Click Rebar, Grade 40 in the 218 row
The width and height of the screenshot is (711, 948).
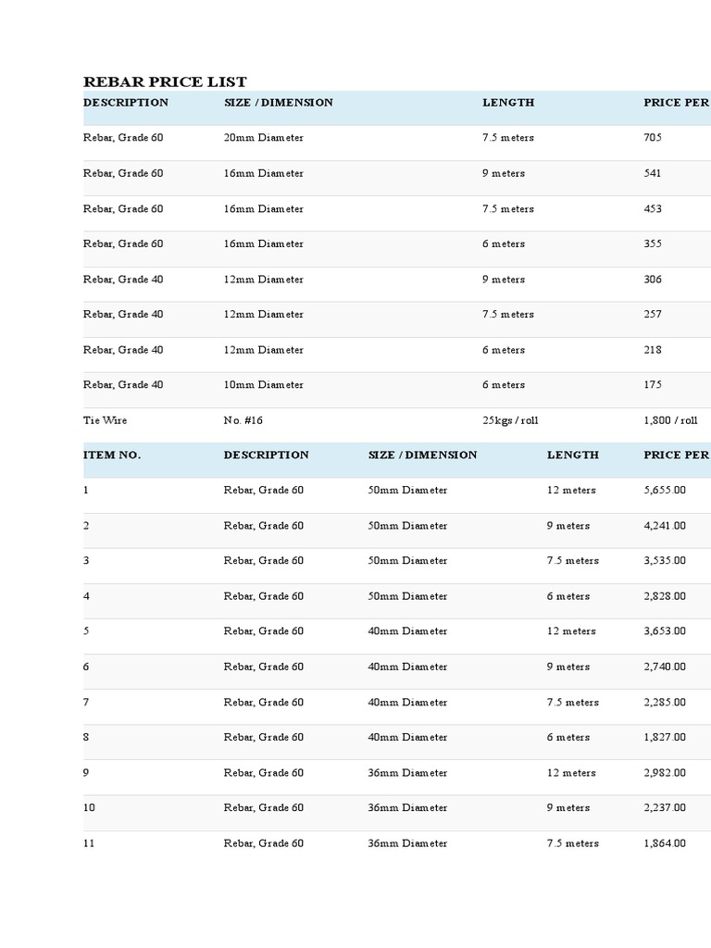123,349
